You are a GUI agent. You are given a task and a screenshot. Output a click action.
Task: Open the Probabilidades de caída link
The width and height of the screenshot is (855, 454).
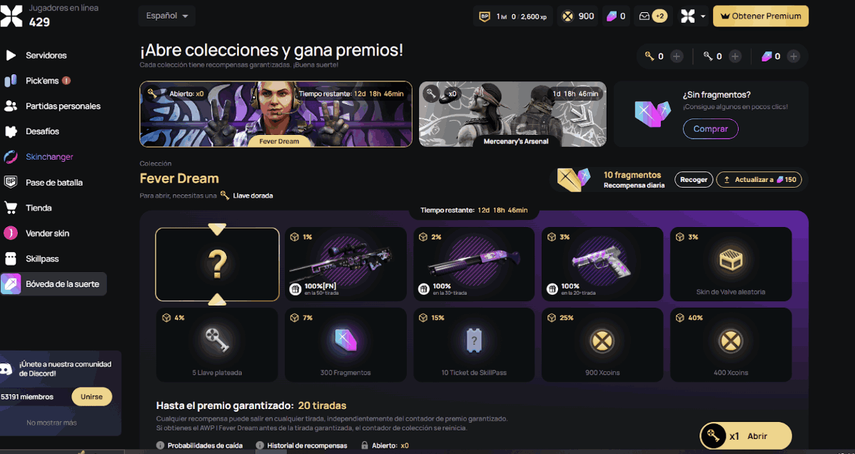205,445
